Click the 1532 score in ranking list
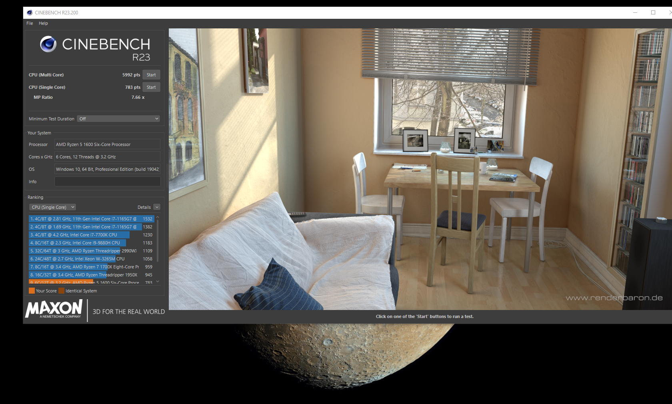672x404 pixels. pos(148,219)
